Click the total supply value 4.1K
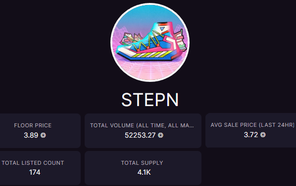 point(144,172)
